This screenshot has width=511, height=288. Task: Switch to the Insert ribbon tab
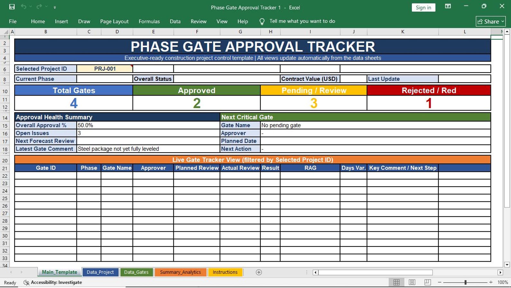(x=61, y=21)
